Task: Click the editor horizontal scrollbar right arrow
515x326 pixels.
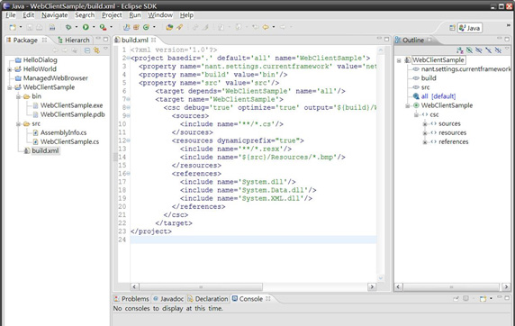Action: [372, 287]
